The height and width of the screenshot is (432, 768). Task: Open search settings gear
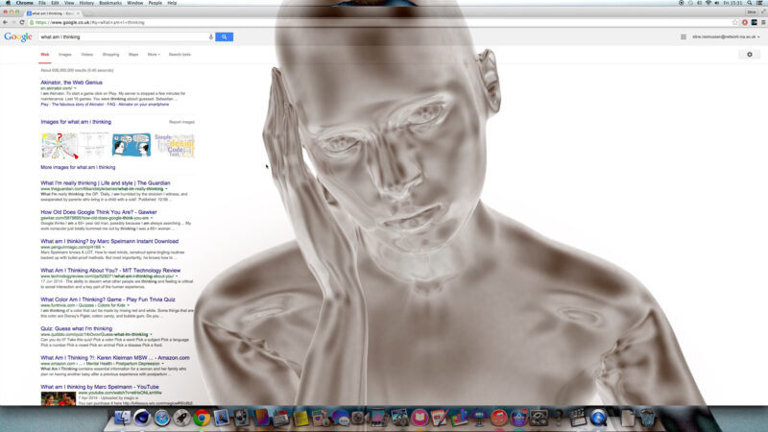(x=750, y=55)
